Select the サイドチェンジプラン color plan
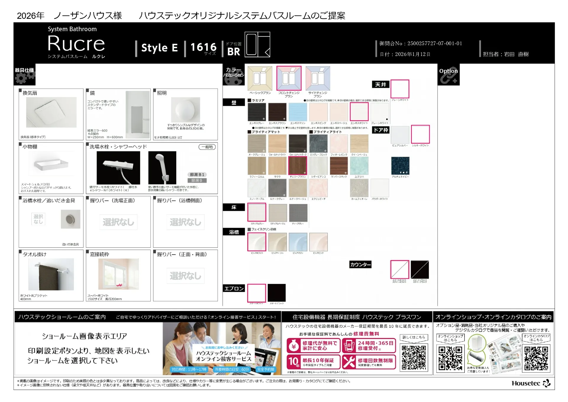 click(318, 78)
